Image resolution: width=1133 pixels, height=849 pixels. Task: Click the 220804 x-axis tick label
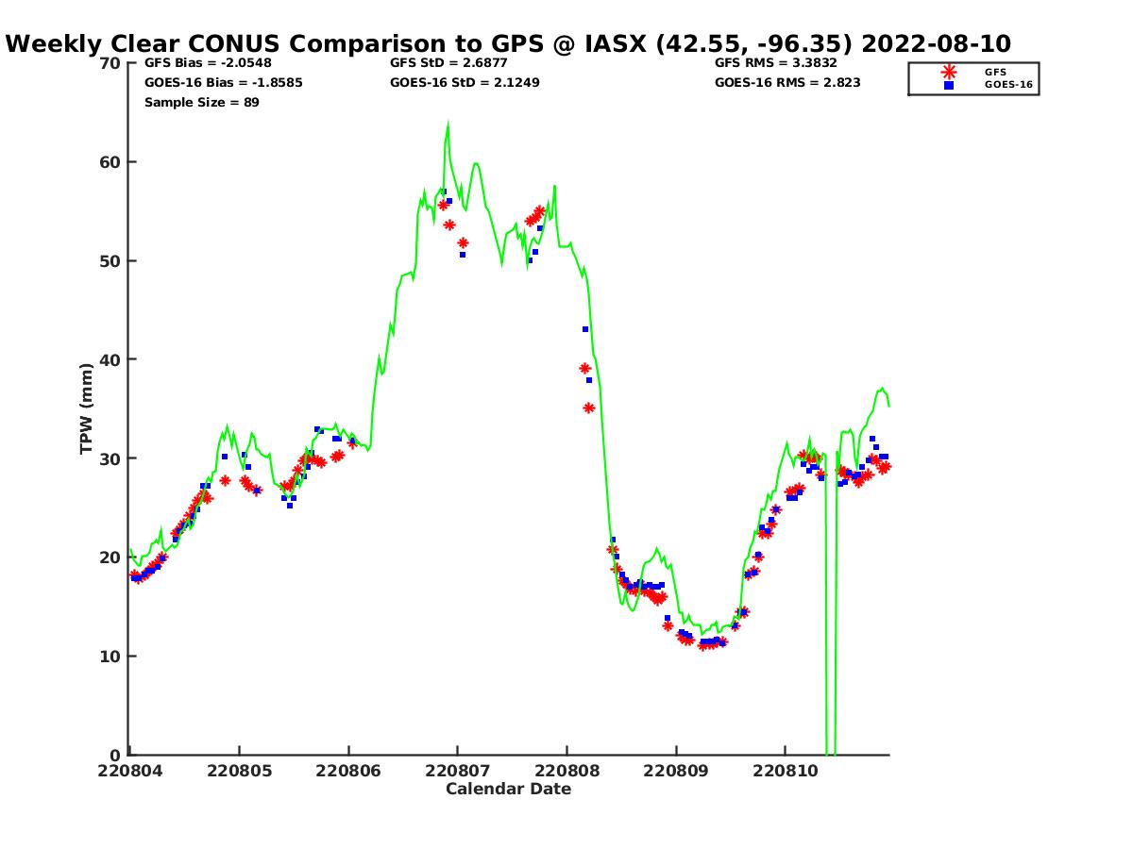pos(129,771)
